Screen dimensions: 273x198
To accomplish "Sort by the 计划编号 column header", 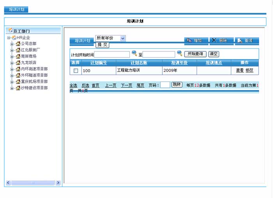I will [99, 62].
